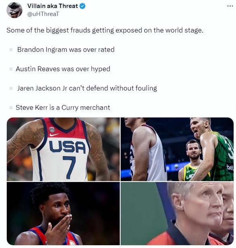Click the blue verified checkmark badge
The width and height of the screenshot is (236, 248).
[x=82, y=6]
